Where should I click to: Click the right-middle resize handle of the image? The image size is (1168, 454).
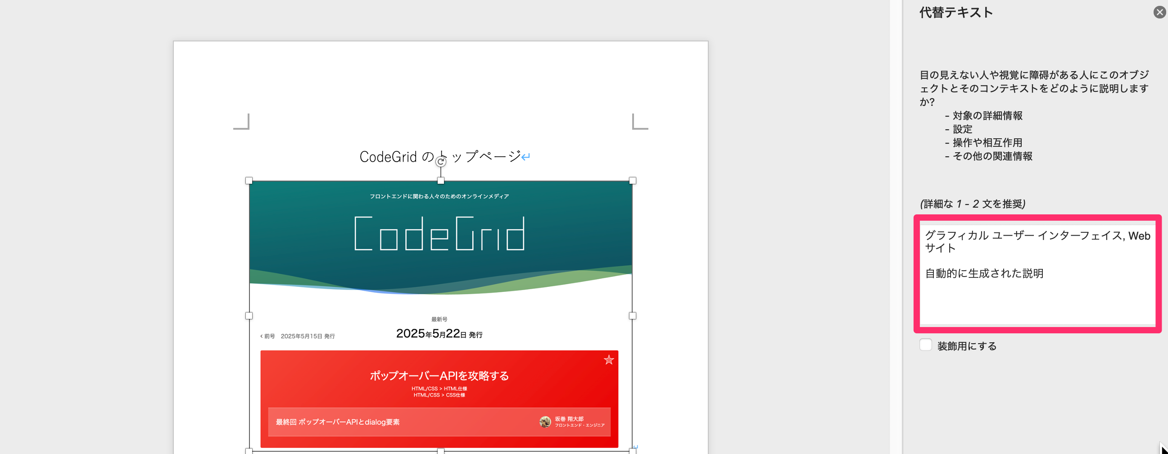633,316
